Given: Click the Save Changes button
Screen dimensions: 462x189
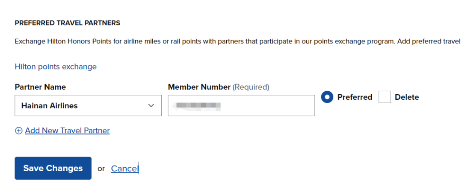Looking at the screenshot, I should point(53,168).
